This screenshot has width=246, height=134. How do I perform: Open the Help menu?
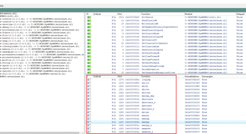point(2,6)
